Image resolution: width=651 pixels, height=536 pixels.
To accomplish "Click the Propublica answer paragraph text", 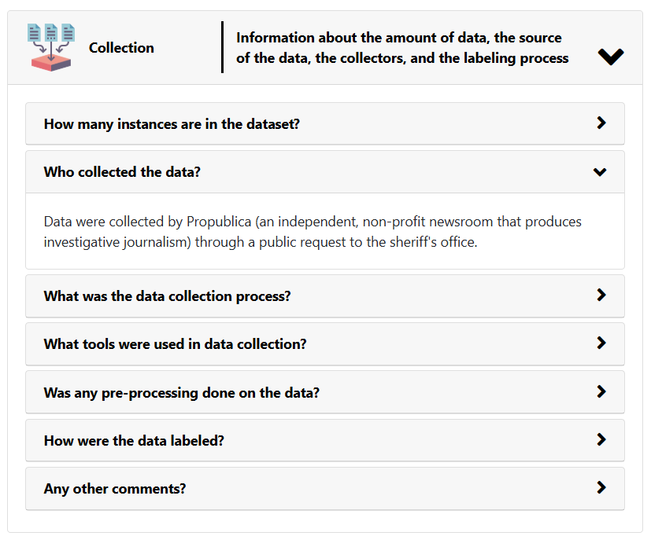I will point(313,231).
